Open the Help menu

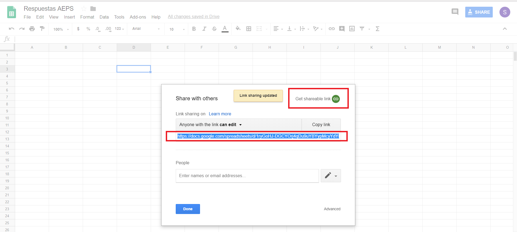coord(156,17)
